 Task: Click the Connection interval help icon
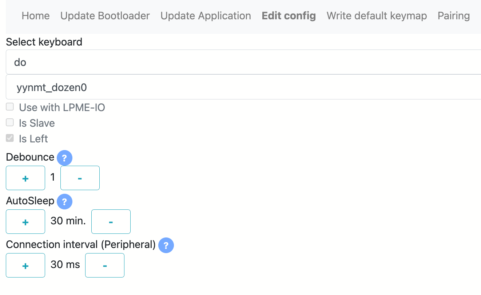(166, 245)
